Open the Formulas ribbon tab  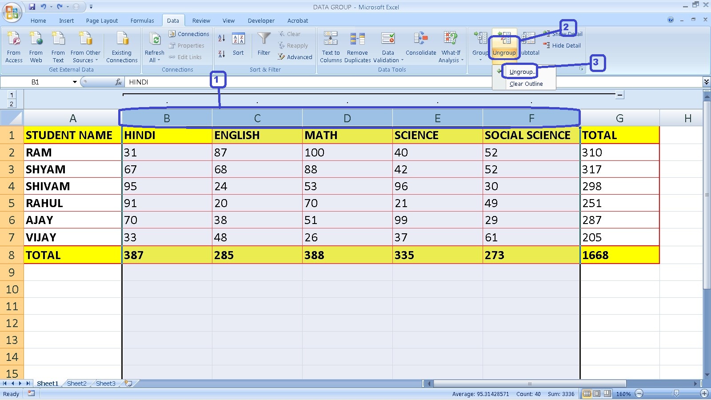[x=142, y=20]
